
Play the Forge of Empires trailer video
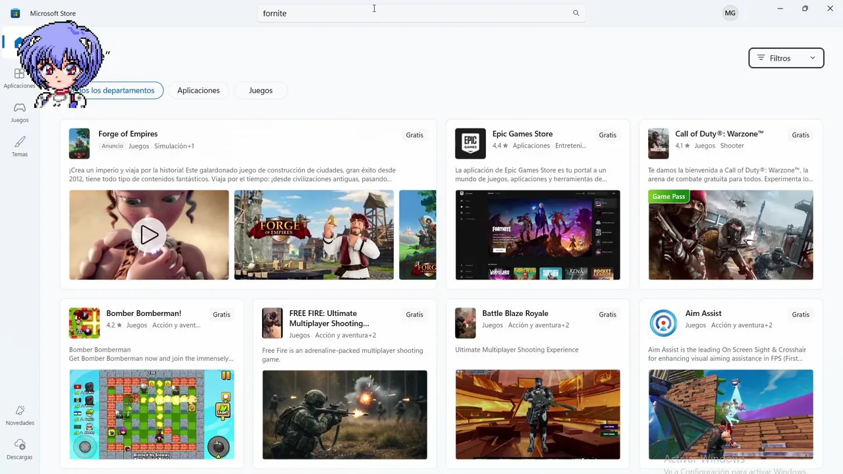(x=149, y=235)
